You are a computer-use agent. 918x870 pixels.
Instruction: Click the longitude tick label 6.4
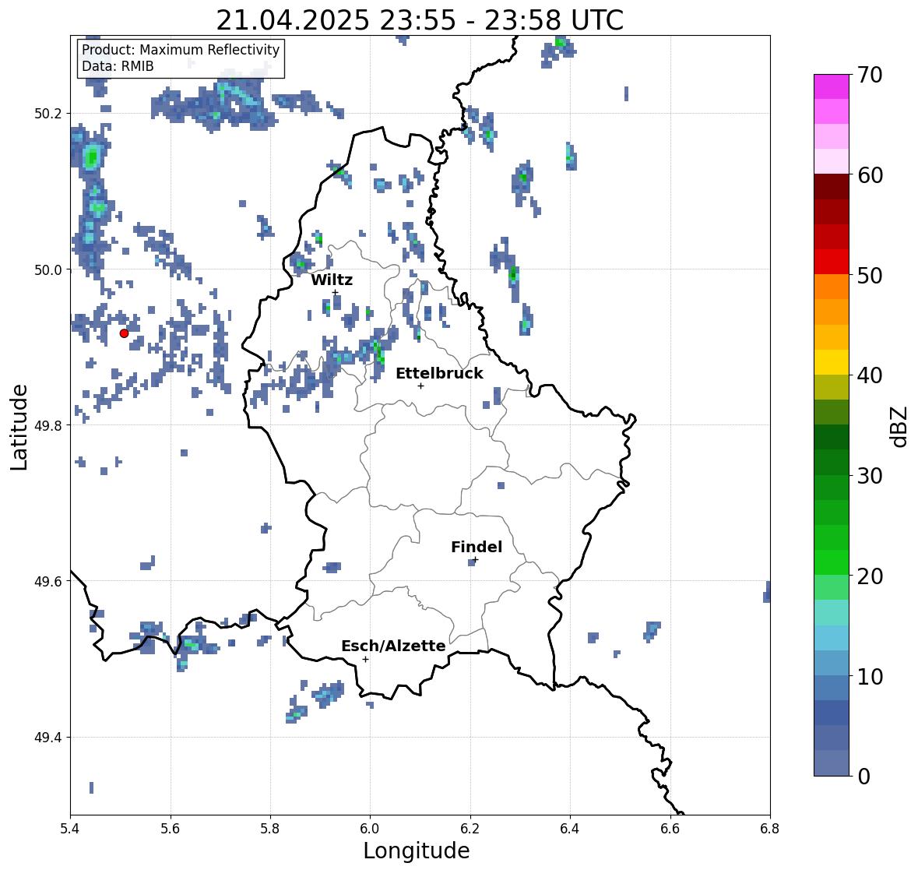tap(570, 829)
